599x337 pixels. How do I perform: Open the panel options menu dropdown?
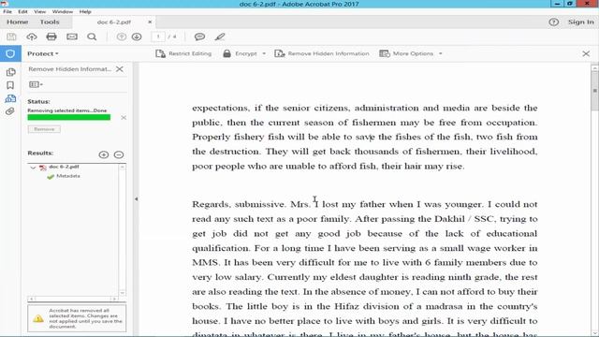point(36,84)
